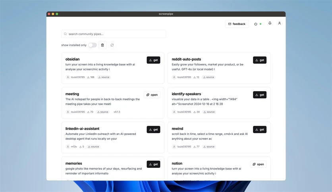Viewport: 332px width, 192px height.
Task: Get the identify-speakers pipe
Action: 260,95
